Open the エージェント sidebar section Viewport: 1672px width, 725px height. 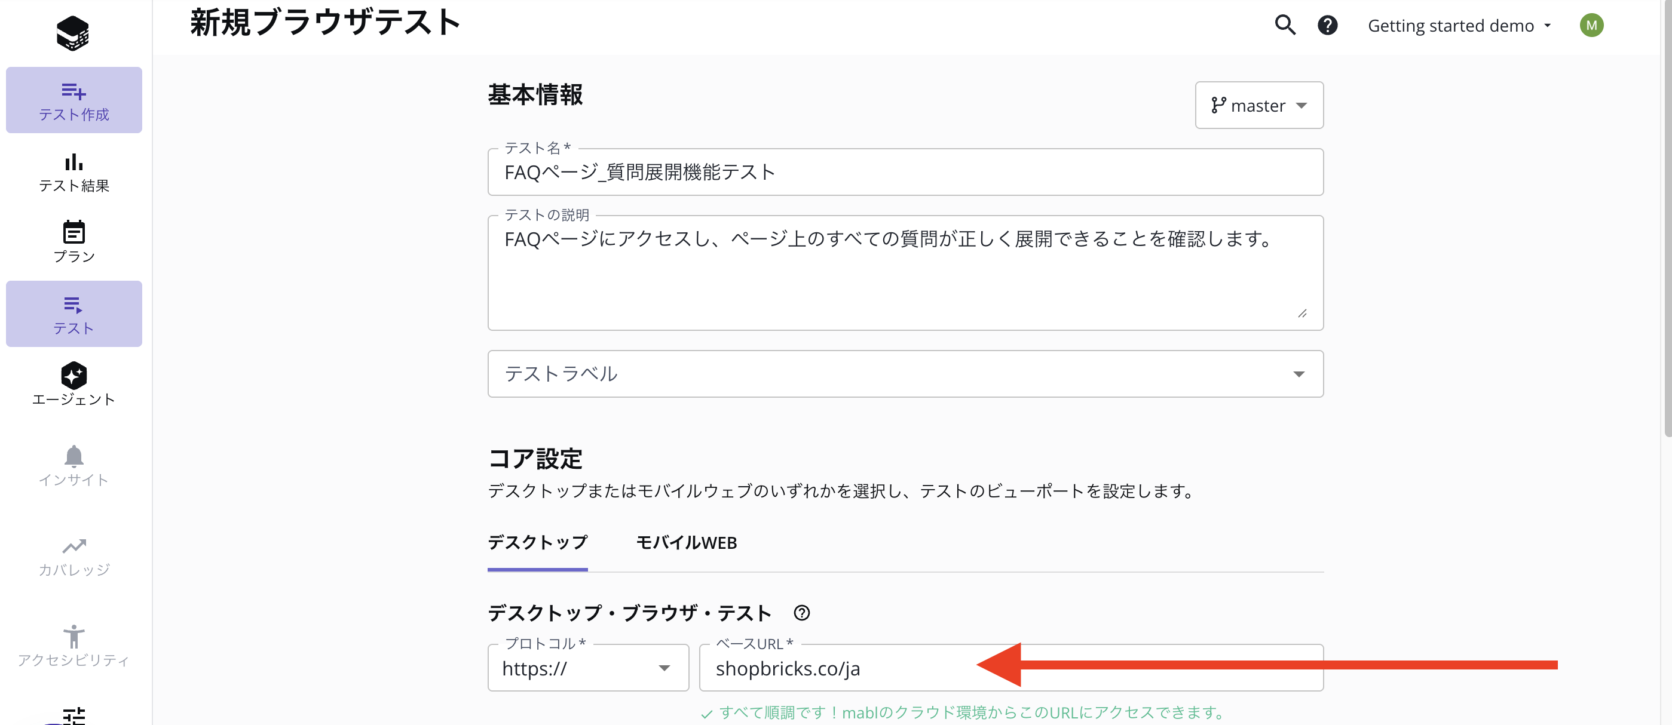click(74, 385)
